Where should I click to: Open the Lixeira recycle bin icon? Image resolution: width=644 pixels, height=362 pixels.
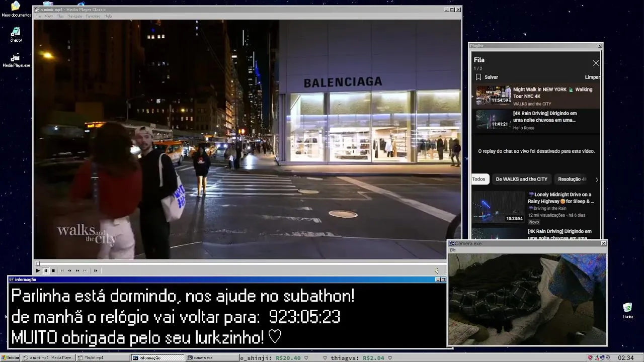(627, 311)
